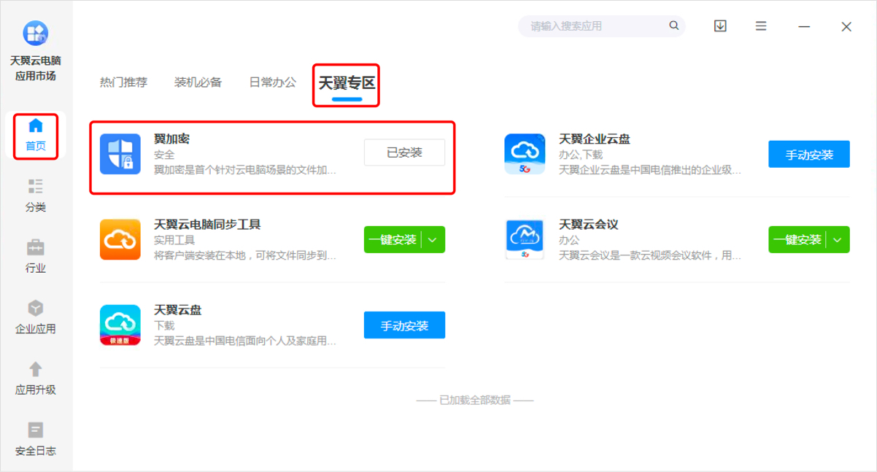The width and height of the screenshot is (877, 472).
Task: Switch to the 装机必备 tab
Action: point(198,82)
